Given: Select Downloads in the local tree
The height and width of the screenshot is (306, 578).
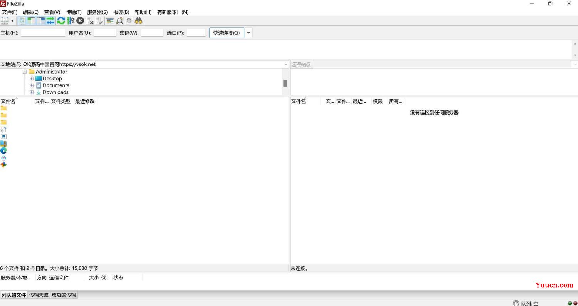Looking at the screenshot, I should point(55,92).
